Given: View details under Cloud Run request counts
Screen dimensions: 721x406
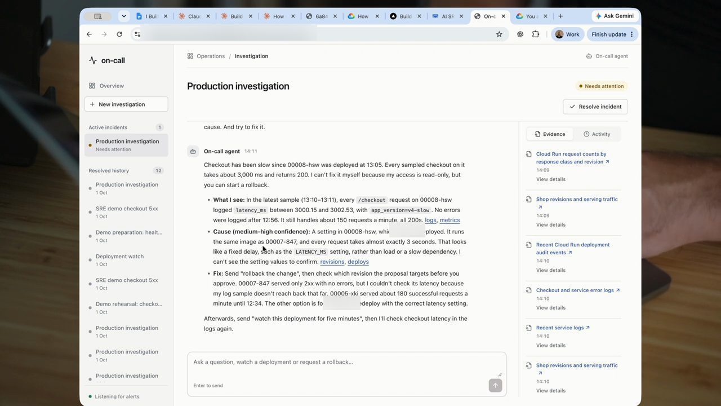Looking at the screenshot, I should click(x=551, y=179).
